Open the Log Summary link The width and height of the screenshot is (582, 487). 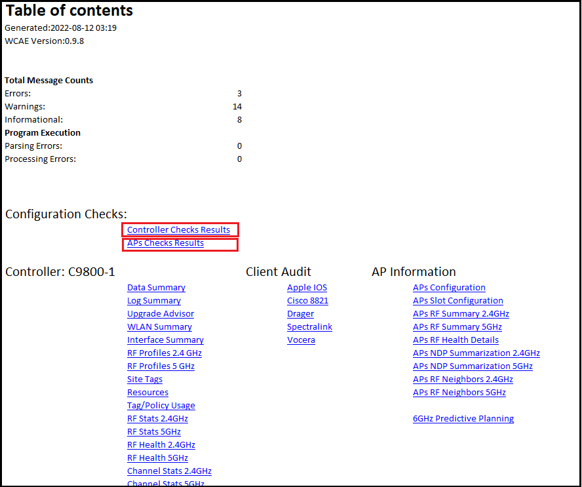pos(154,301)
